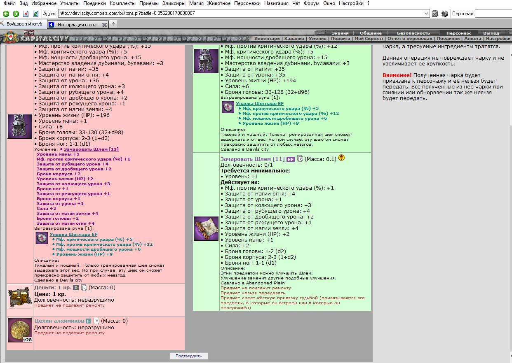512x363 pixels.
Task: Open the Персонаж section tab
Action: pyautogui.click(x=458, y=33)
